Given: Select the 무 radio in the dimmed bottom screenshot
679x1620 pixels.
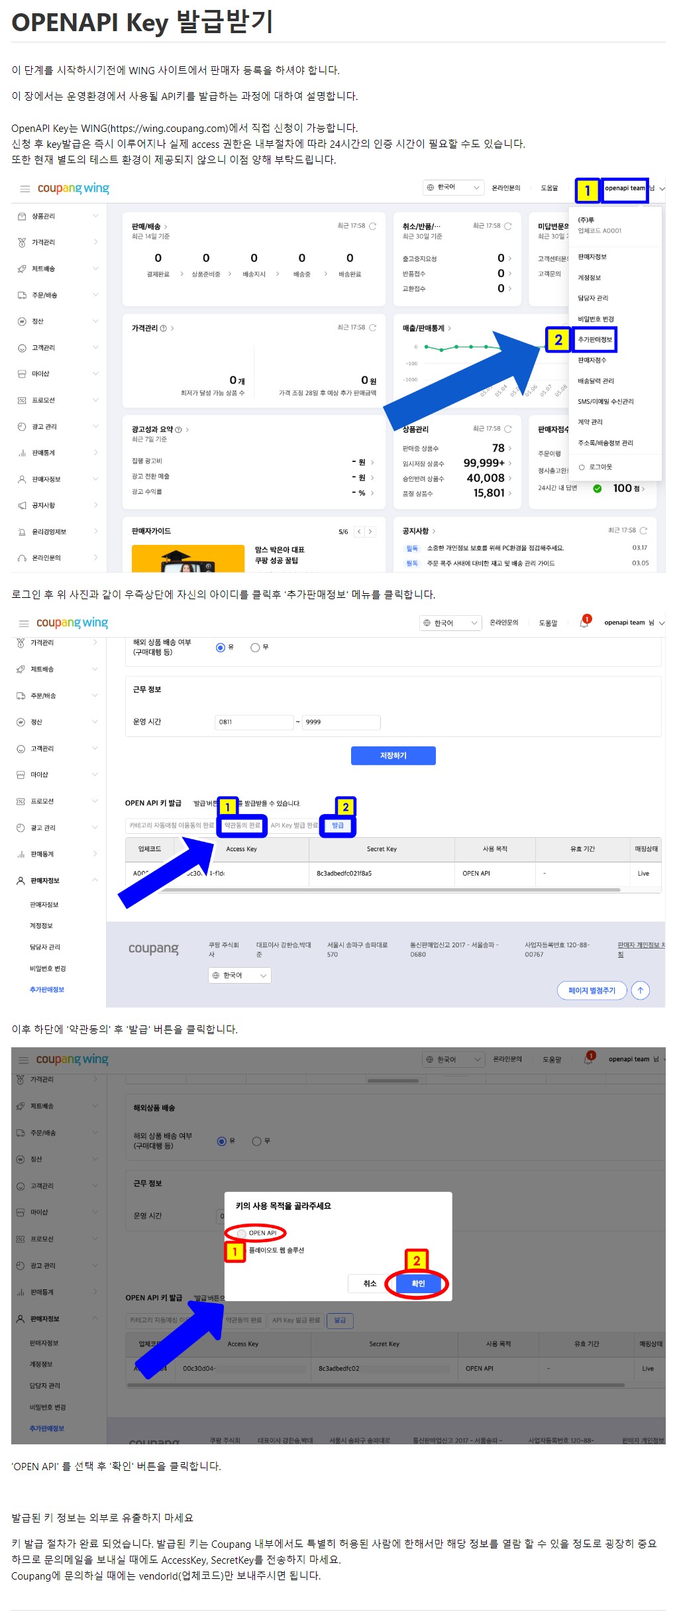Looking at the screenshot, I should coord(256,1141).
